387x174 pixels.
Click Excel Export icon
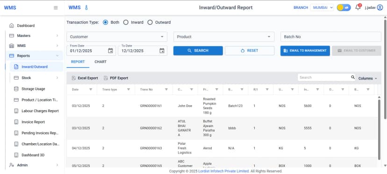73,78
